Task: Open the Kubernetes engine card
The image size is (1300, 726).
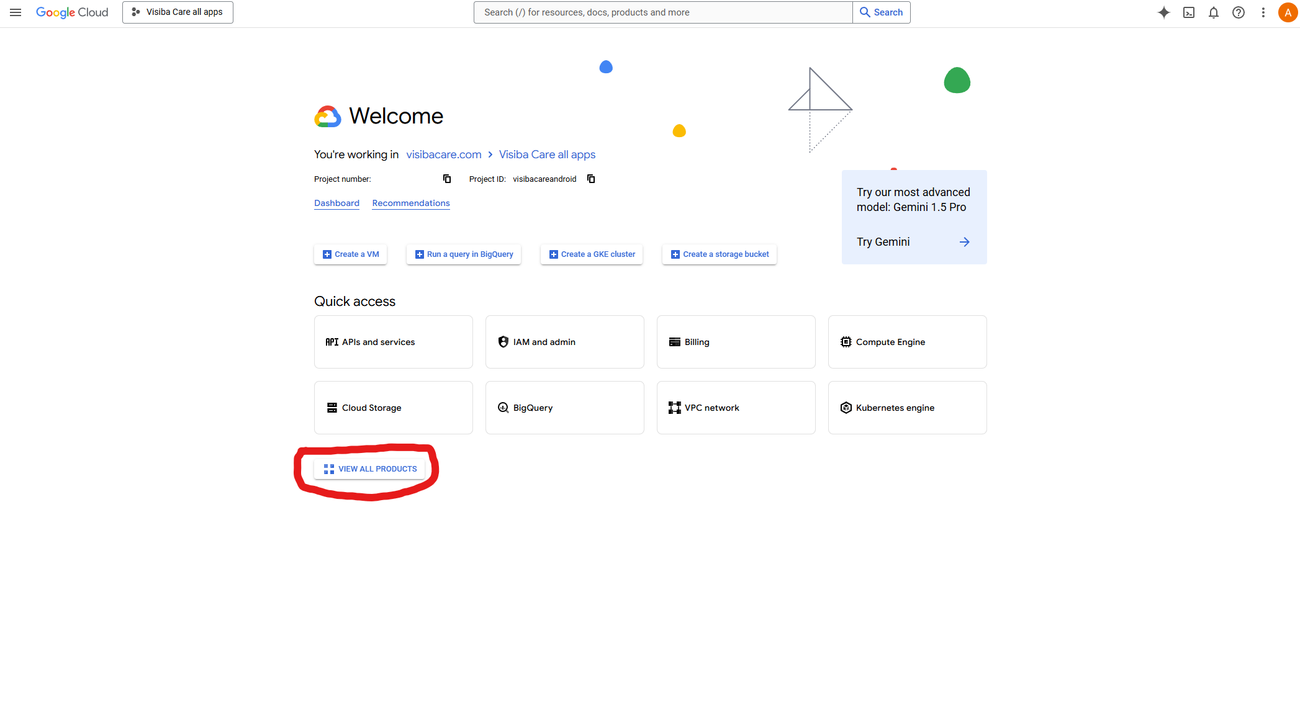Action: (x=908, y=408)
